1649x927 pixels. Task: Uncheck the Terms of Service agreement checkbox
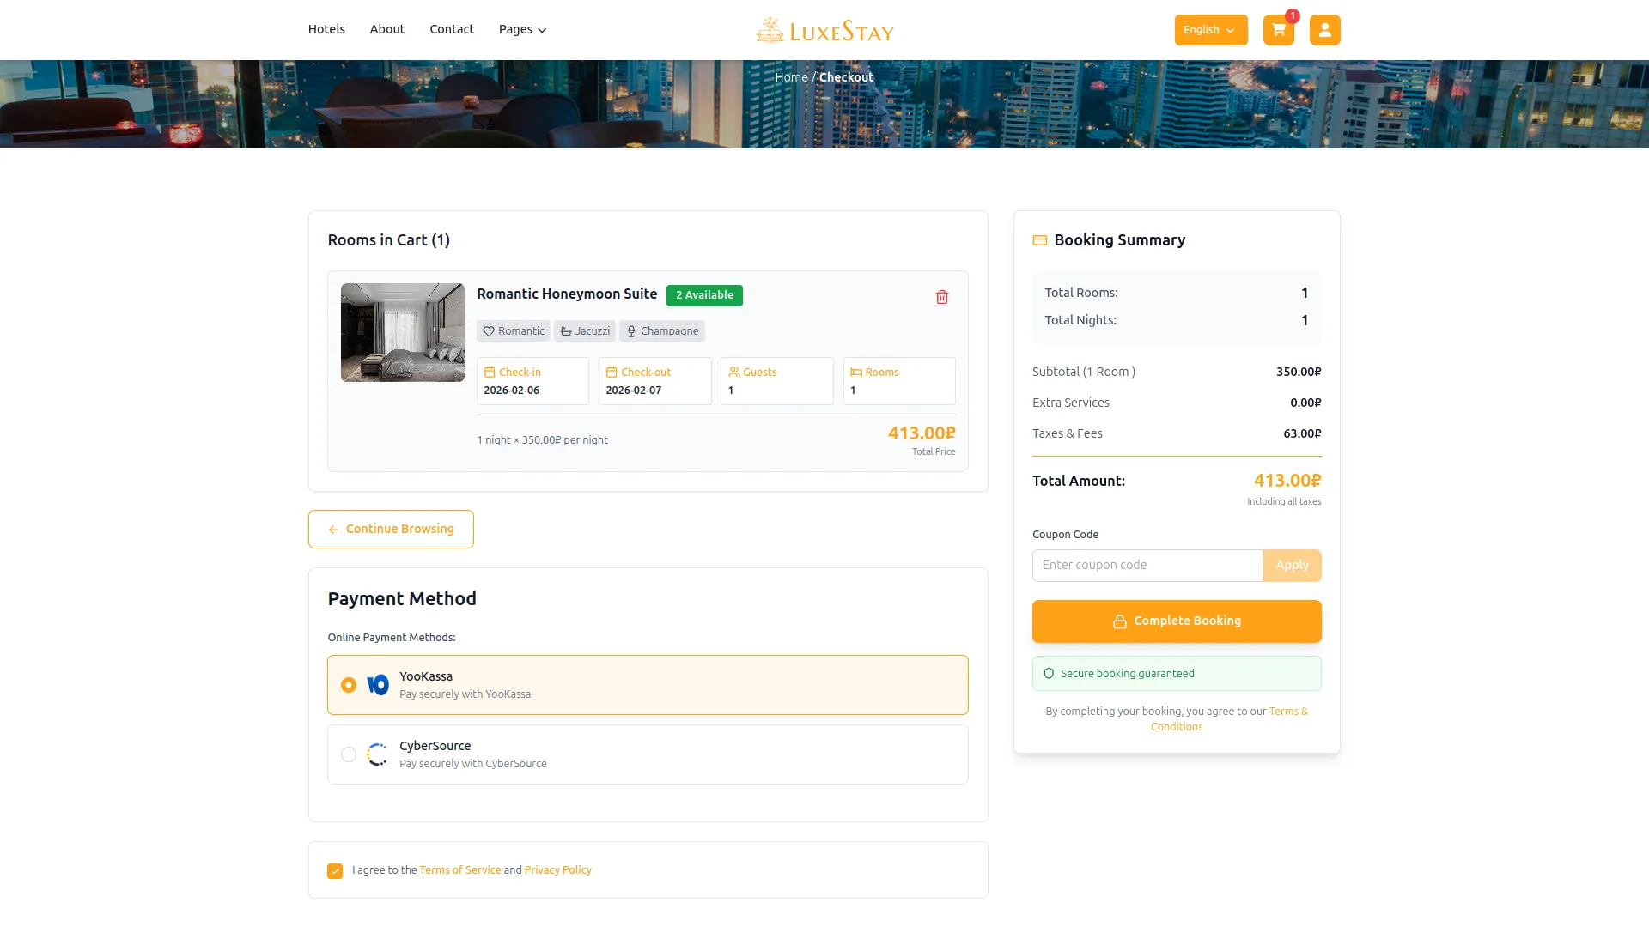(335, 871)
